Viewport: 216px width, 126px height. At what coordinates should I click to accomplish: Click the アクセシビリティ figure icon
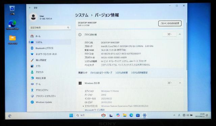[x=32, y=90]
